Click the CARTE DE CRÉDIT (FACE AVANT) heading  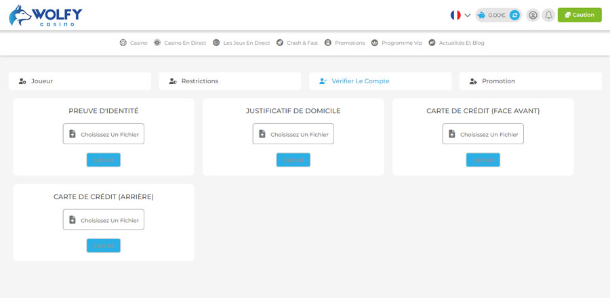483,110
